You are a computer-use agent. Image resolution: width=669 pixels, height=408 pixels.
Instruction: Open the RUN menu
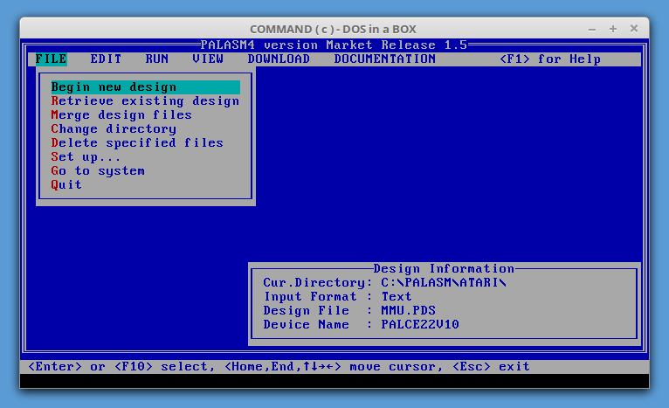tap(157, 59)
